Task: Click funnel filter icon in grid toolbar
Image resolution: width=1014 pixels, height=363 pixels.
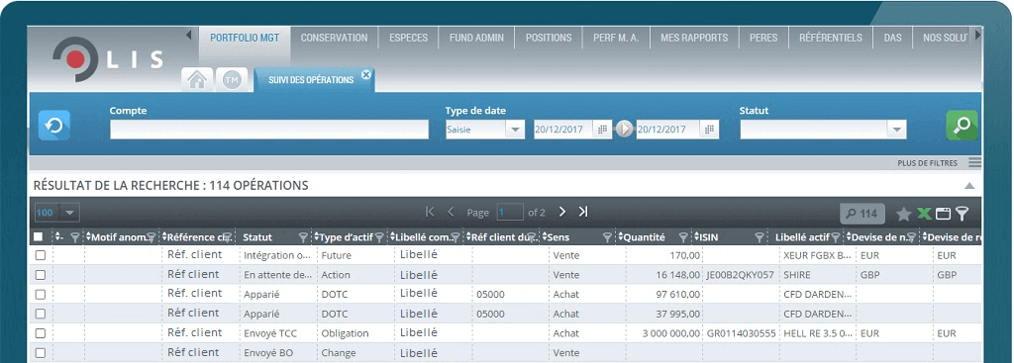Action: point(963,214)
